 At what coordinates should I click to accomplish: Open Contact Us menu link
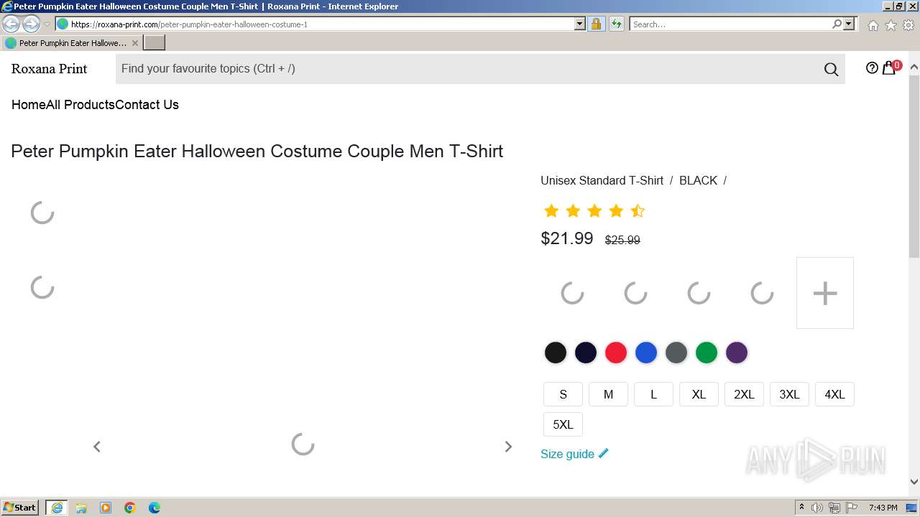[x=147, y=105]
